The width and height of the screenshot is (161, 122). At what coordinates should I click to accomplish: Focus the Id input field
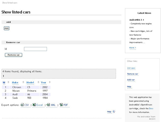pyautogui.click(x=35, y=49)
